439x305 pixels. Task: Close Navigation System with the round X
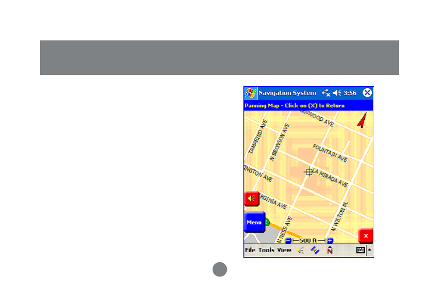coord(367,92)
